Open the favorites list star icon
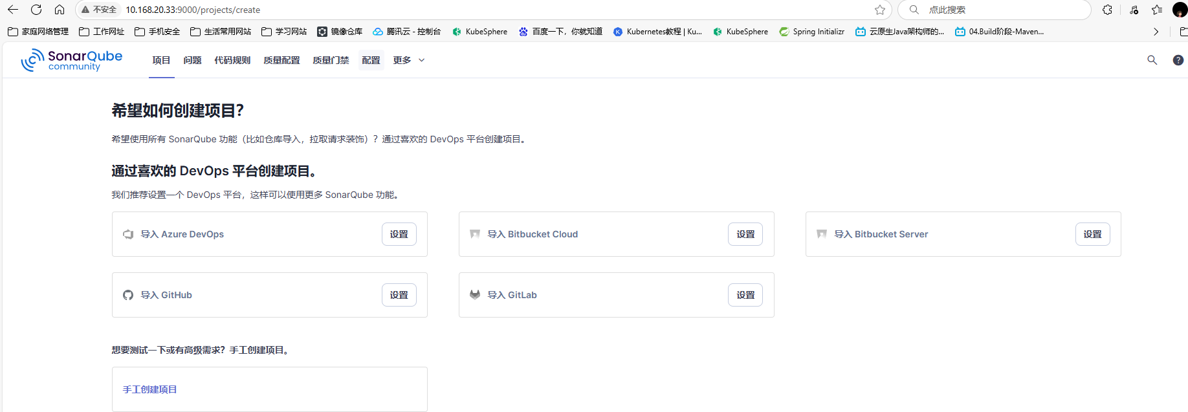This screenshot has width=1188, height=412. coord(1157,10)
